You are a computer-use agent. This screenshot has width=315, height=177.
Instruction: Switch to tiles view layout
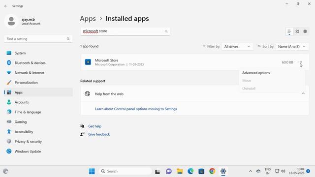coord(305,31)
